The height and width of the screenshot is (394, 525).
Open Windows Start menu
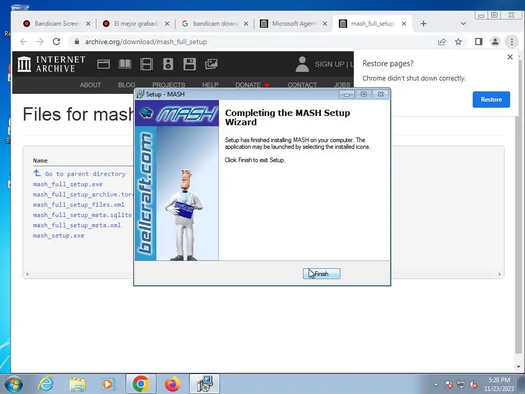[13, 384]
